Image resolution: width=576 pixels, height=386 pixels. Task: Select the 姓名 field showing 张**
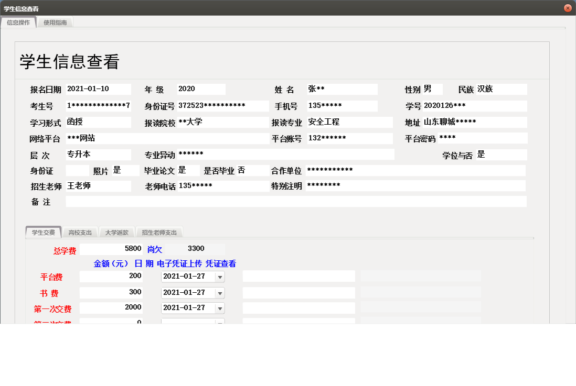(x=341, y=89)
